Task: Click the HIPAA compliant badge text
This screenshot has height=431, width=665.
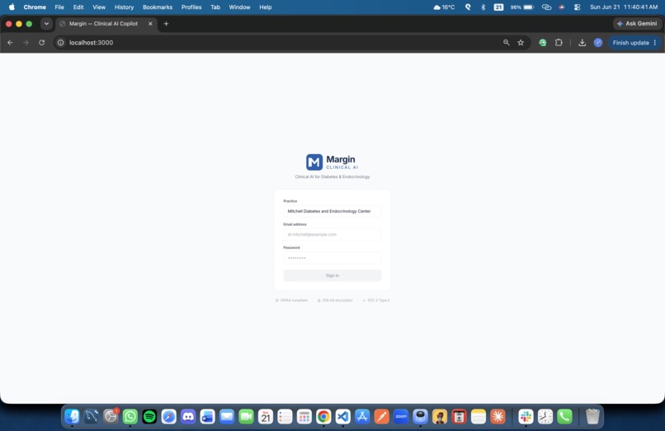Action: 294,300
